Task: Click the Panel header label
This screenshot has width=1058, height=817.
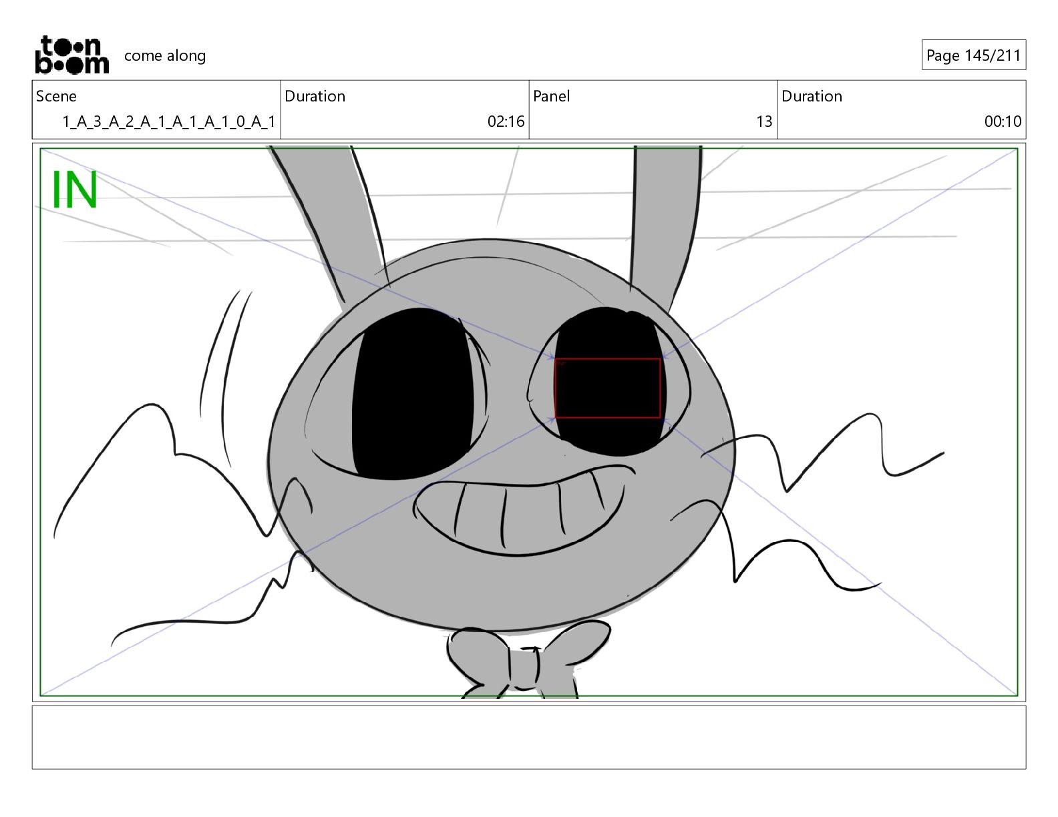Action: click(551, 96)
